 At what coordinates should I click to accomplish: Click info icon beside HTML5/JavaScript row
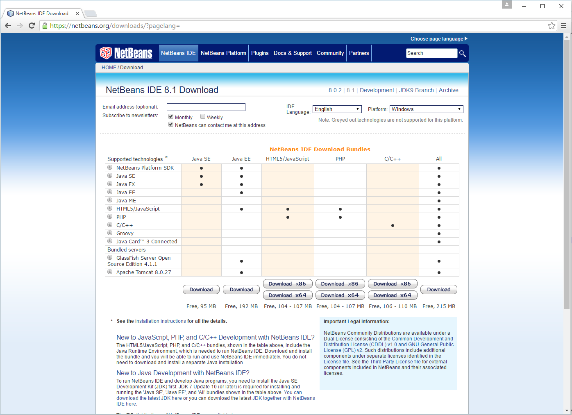(110, 208)
